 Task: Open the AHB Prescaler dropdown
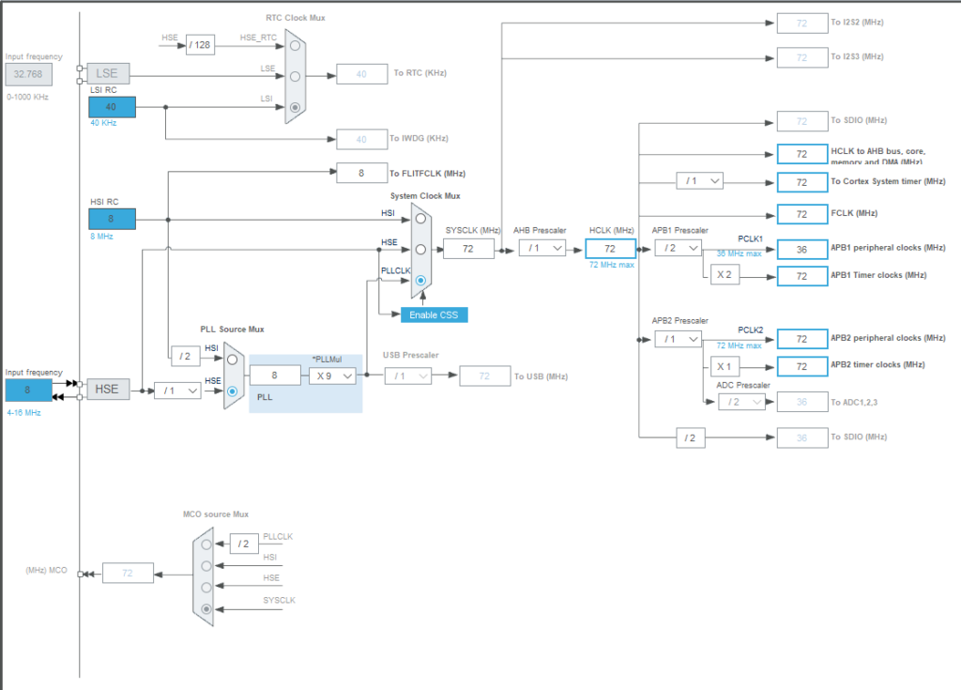(x=542, y=249)
